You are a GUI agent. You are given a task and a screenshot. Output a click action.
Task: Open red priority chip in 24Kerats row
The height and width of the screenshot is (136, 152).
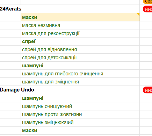coord(147,9)
